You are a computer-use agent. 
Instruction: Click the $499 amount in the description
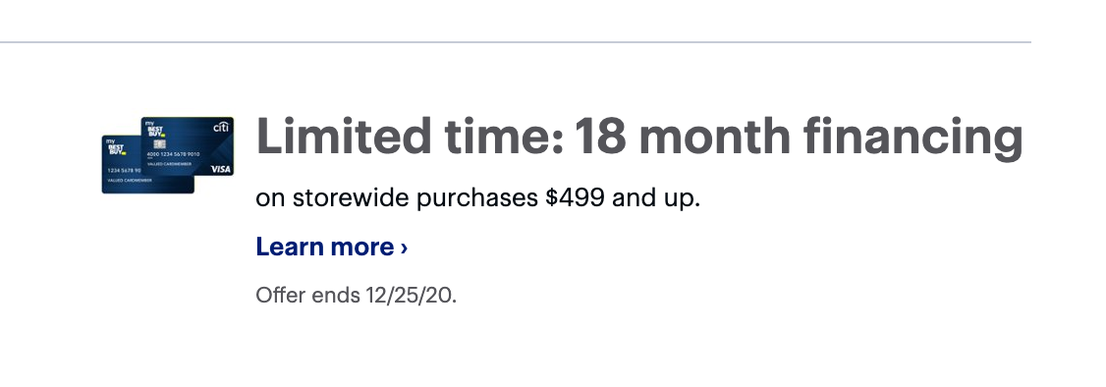point(575,197)
